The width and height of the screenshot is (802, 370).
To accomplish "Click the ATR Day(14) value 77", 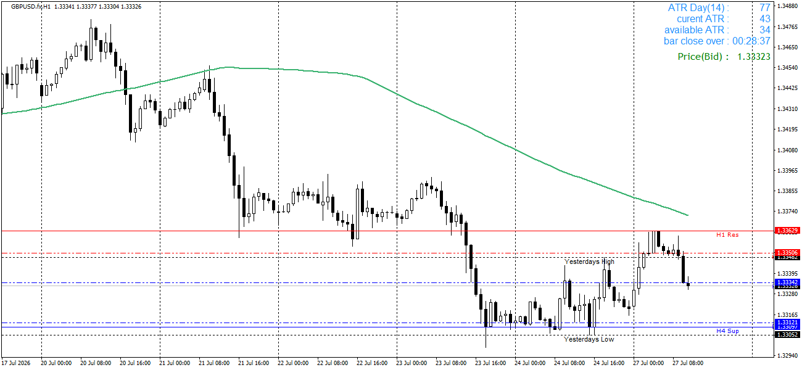I will pos(765,7).
